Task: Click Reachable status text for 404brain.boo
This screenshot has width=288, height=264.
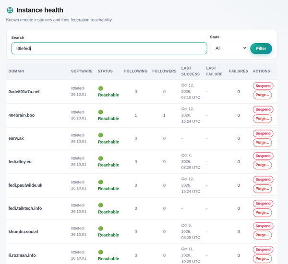Action: (x=108, y=119)
